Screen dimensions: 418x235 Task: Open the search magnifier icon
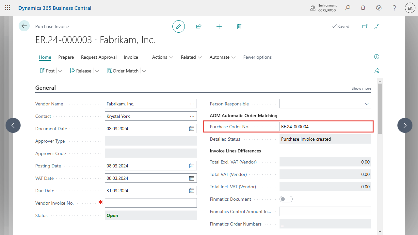coord(347,8)
